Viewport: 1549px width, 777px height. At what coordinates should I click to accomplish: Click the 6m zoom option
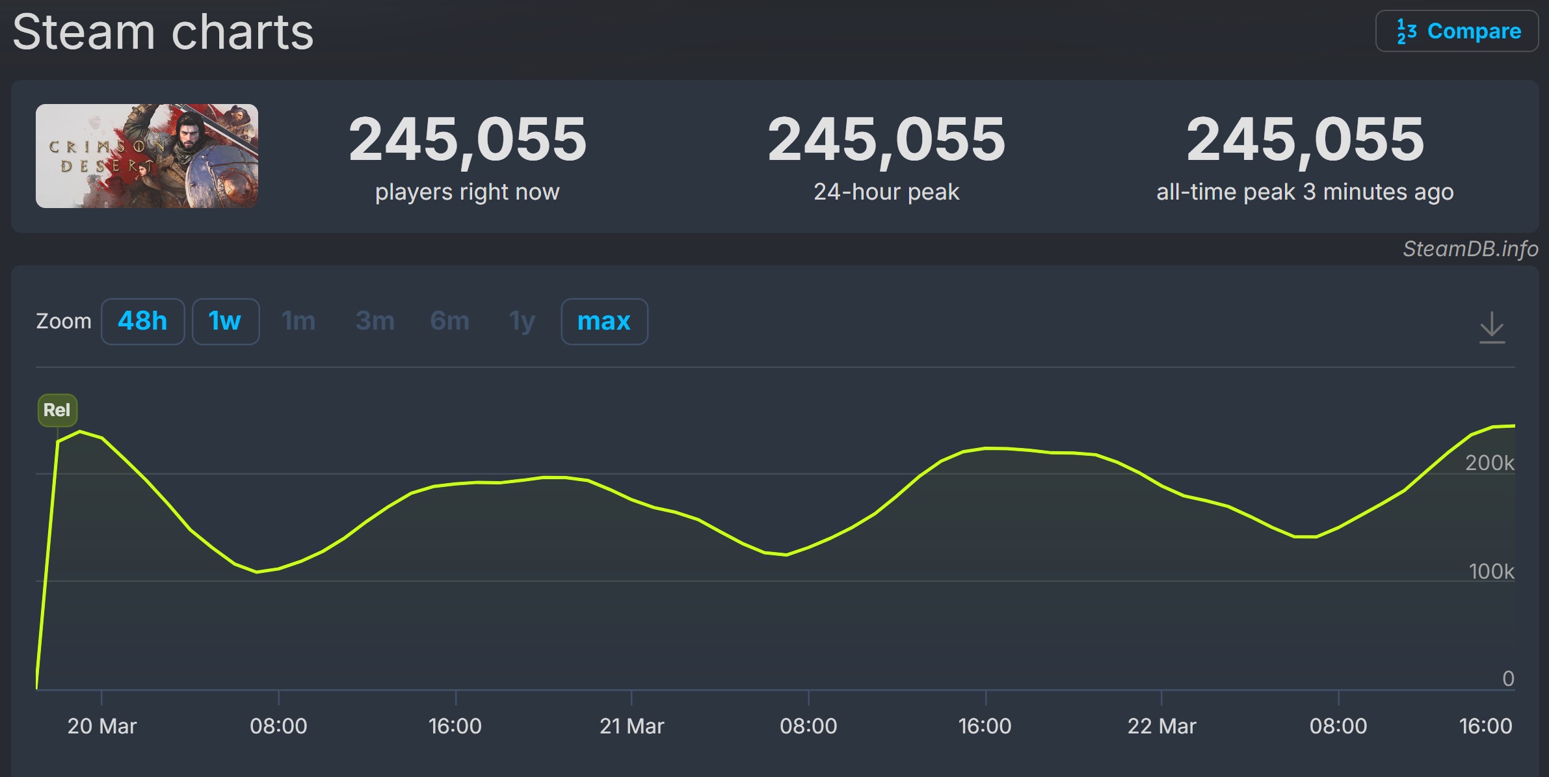pyautogui.click(x=449, y=321)
